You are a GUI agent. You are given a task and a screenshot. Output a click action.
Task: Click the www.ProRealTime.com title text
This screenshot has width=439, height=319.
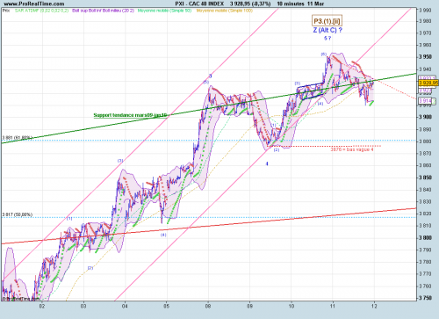34,4
